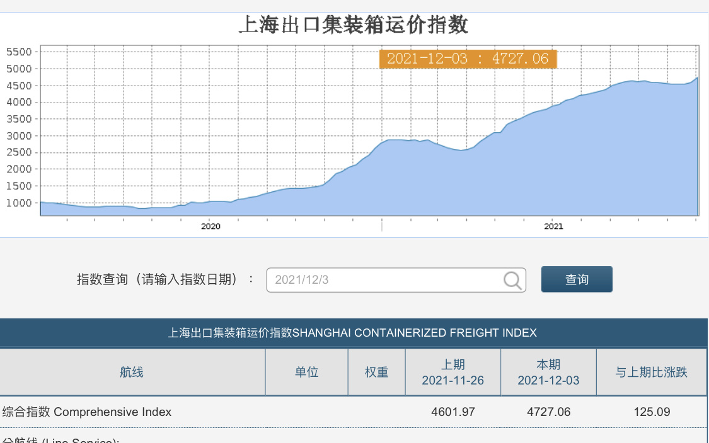The image size is (709, 443).
Task: Select the 综合指数 Comprehensive Index row label
Action: point(87,412)
